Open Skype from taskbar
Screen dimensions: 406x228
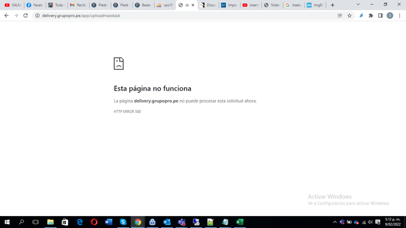[x=123, y=222]
